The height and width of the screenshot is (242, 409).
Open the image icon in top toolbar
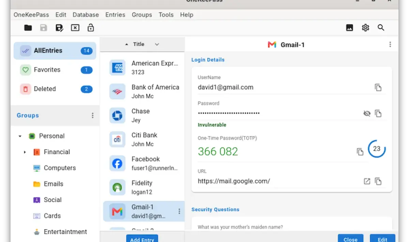pos(350,28)
